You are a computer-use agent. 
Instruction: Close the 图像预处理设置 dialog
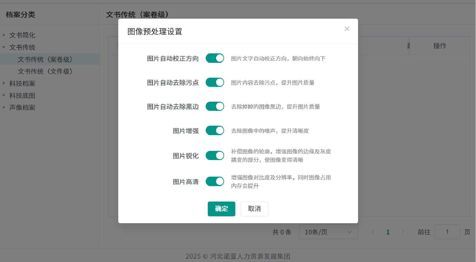(x=347, y=29)
